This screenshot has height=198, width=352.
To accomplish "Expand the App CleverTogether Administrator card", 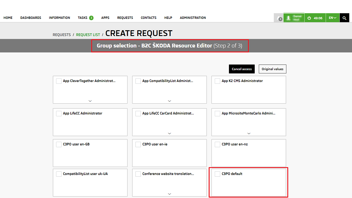I will pyautogui.click(x=90, y=101).
